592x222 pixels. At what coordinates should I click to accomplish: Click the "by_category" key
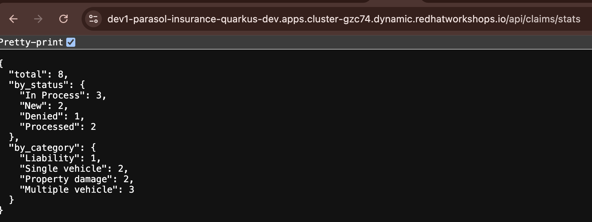[44, 148]
